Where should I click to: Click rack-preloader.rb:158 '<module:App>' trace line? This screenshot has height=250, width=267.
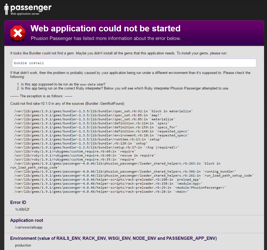click(108, 184)
